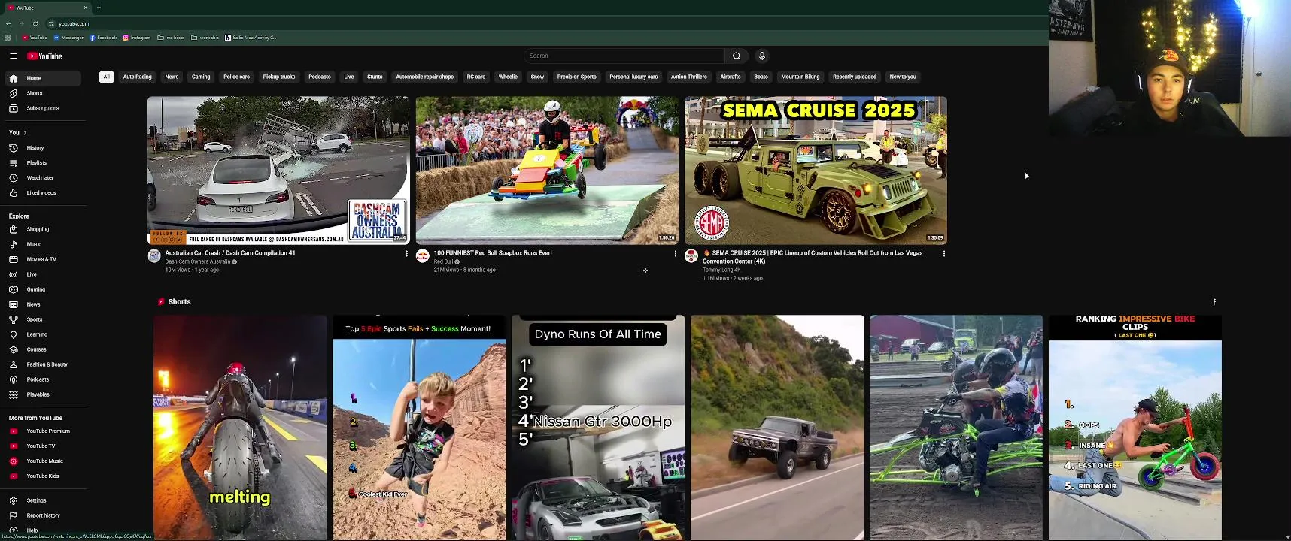Open YouTube Music
Viewport: 1291px width, 541px height.
pyautogui.click(x=44, y=461)
